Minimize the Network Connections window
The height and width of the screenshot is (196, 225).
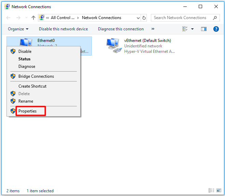click(185, 6)
